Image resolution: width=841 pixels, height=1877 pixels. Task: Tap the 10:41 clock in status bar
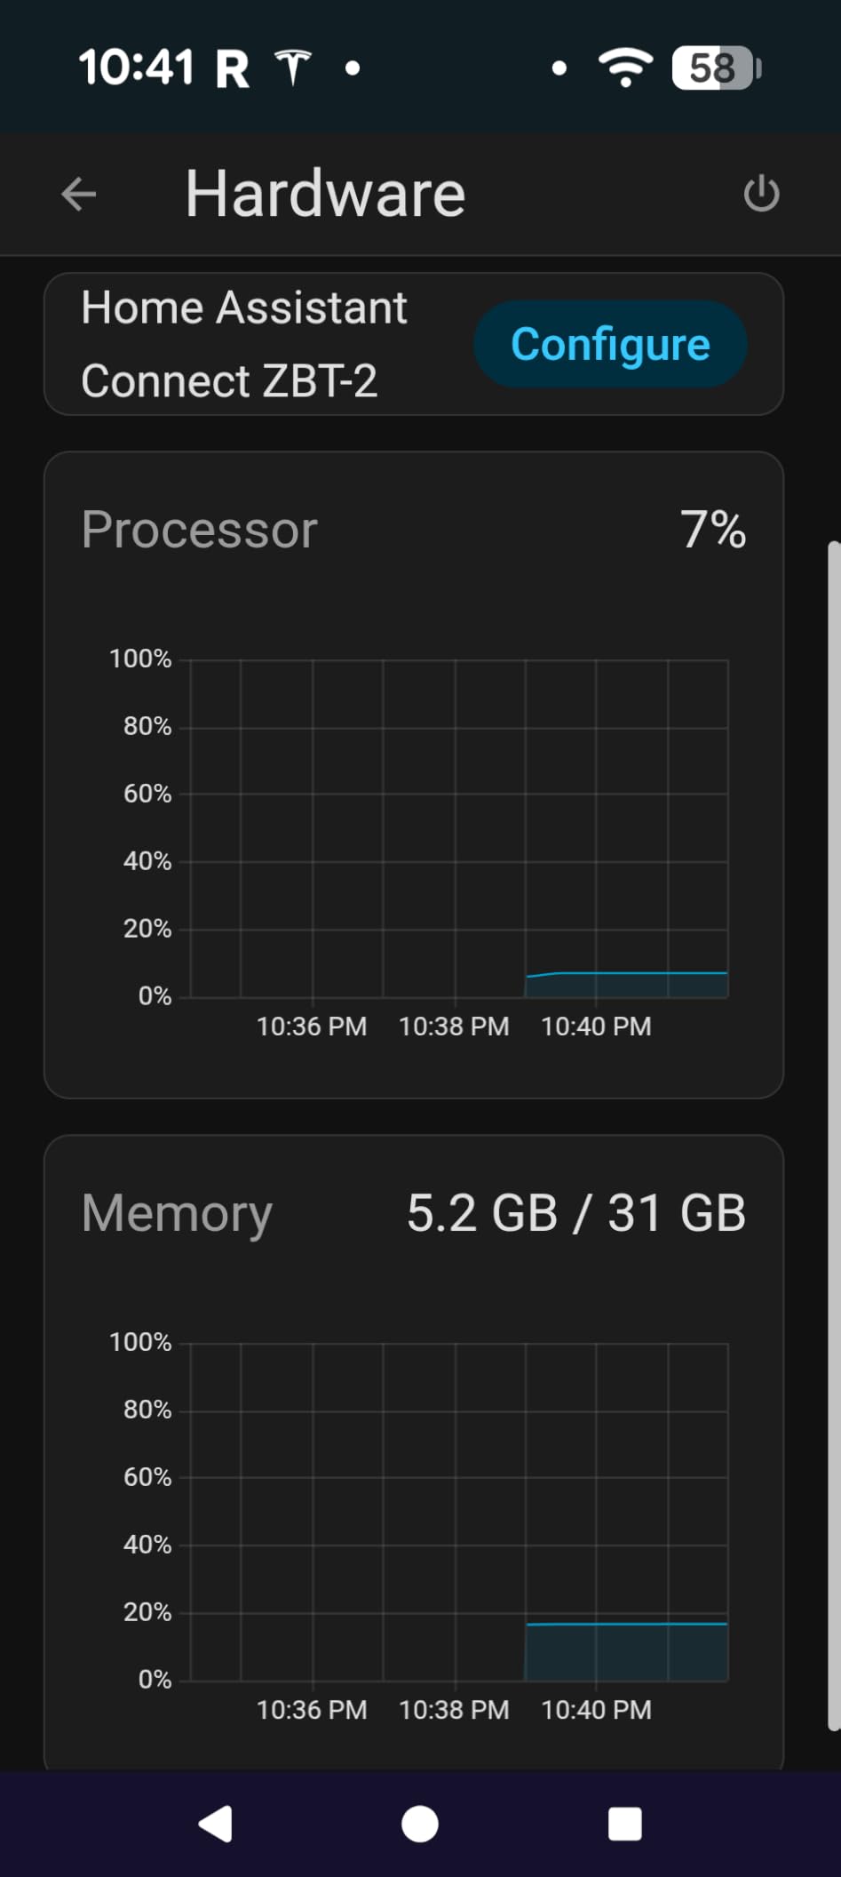(136, 68)
